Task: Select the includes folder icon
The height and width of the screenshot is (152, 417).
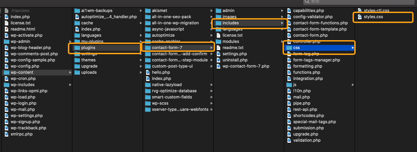Action: click(x=218, y=23)
